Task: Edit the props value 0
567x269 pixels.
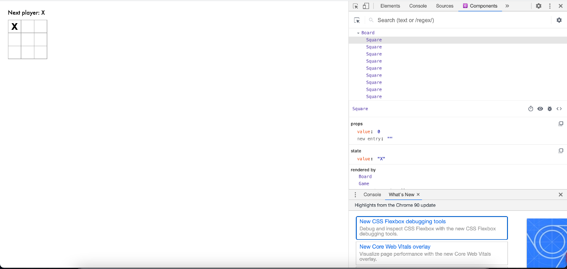Action: point(379,132)
